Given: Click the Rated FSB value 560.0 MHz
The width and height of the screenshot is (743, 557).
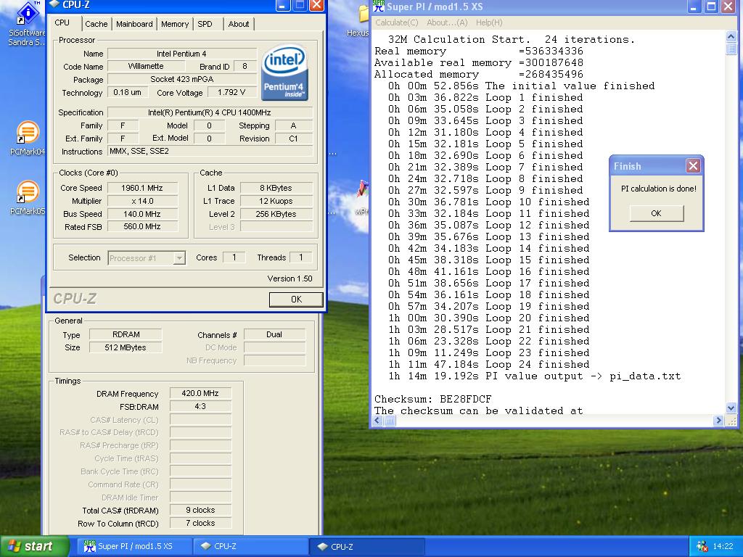Looking at the screenshot, I should (142, 226).
